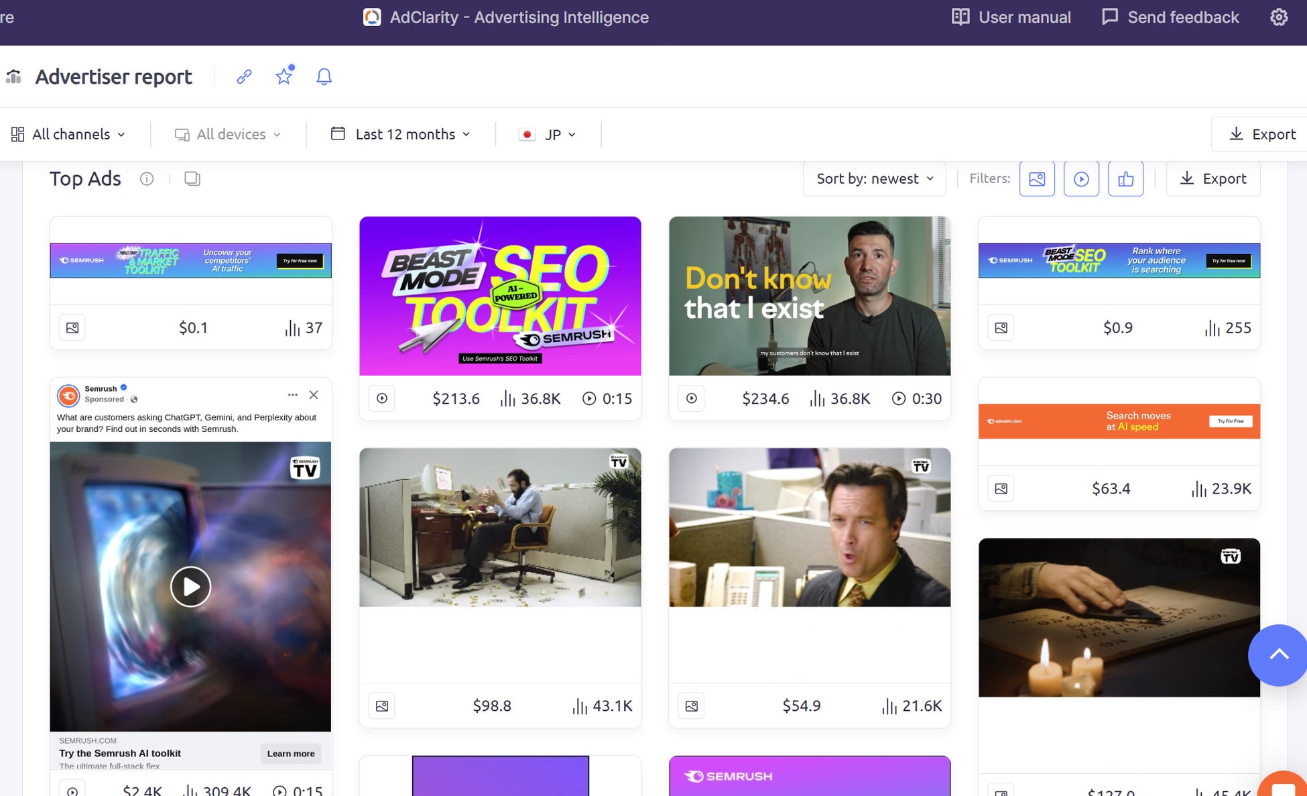This screenshot has height=796, width=1307.
Task: Click scroll-to-top arrow button
Action: point(1278,655)
